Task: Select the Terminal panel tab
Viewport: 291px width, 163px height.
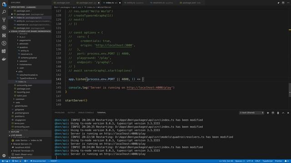Action: 101,113
